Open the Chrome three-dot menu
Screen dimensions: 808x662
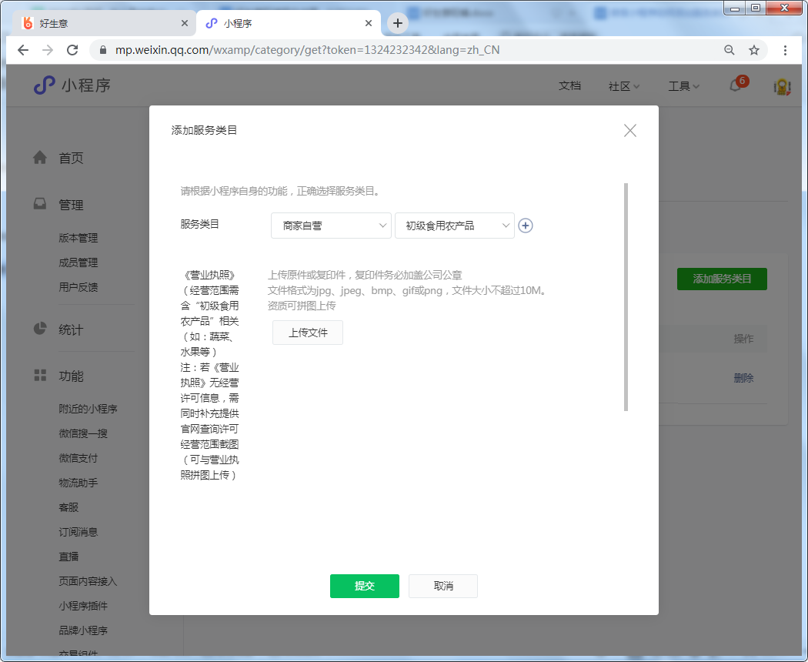click(785, 50)
